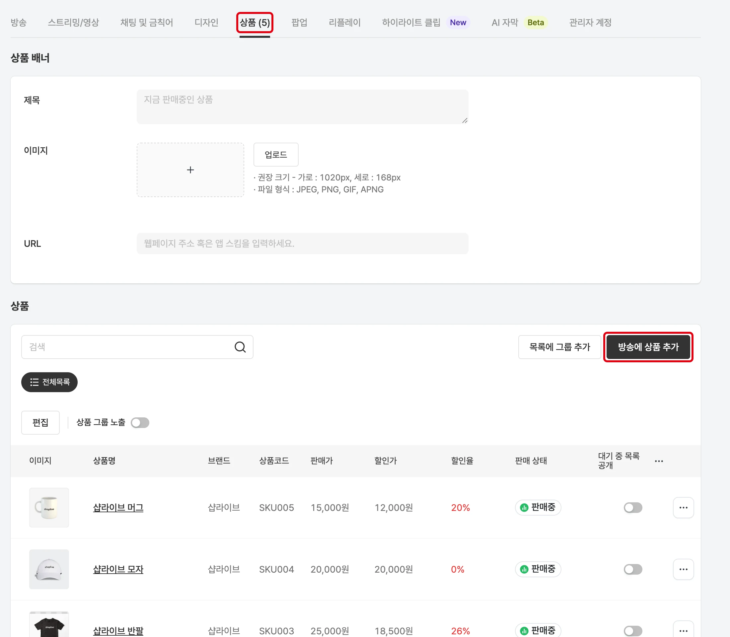This screenshot has width=730, height=637.
Task: Go to the 리플레이 tab
Action: pos(344,23)
